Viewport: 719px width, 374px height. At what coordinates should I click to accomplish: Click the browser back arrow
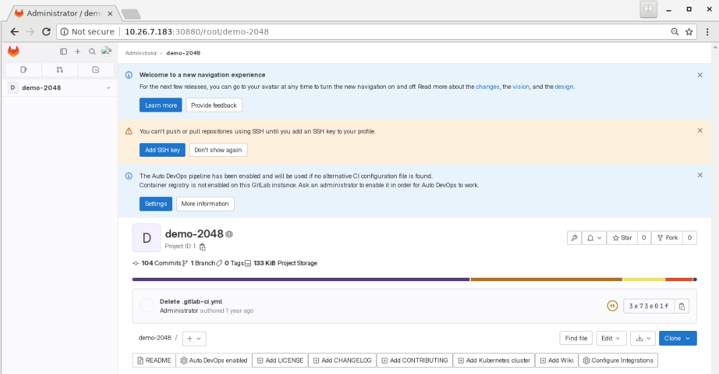[x=15, y=32]
